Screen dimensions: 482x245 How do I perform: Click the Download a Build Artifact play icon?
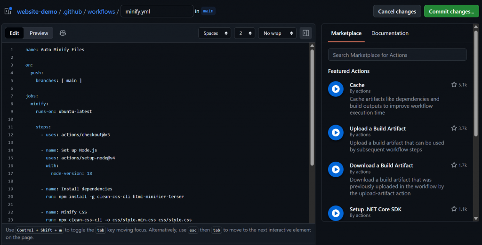(336, 169)
